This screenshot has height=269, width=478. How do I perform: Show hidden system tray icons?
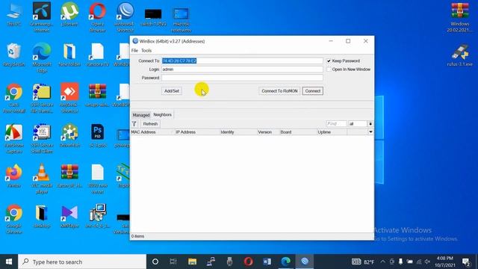click(x=382, y=262)
